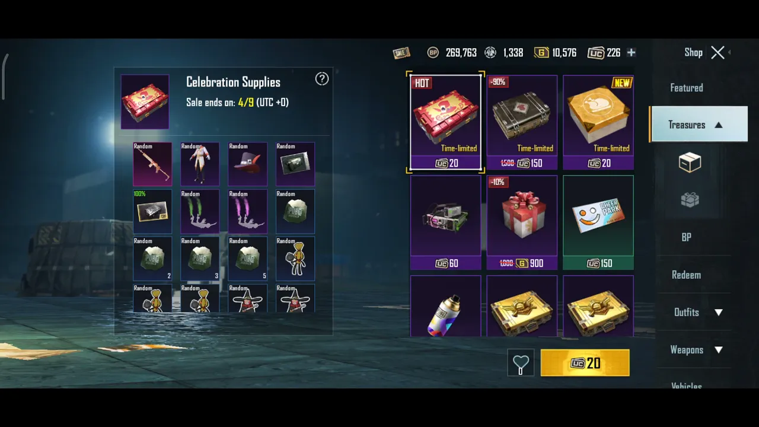This screenshot has width=759, height=427.
Task: Open the Featured tab
Action: (x=687, y=88)
